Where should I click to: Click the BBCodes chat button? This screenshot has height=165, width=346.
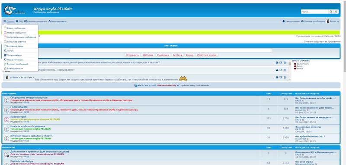[147, 55]
